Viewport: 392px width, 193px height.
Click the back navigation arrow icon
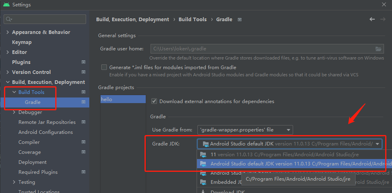[x=372, y=19]
